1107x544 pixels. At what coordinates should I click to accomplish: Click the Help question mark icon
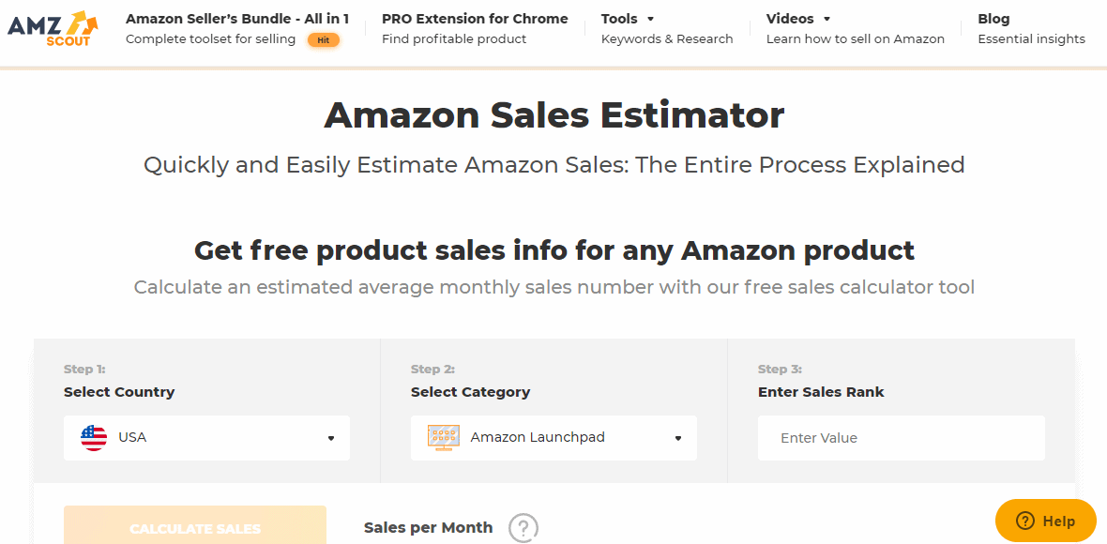click(x=1024, y=521)
